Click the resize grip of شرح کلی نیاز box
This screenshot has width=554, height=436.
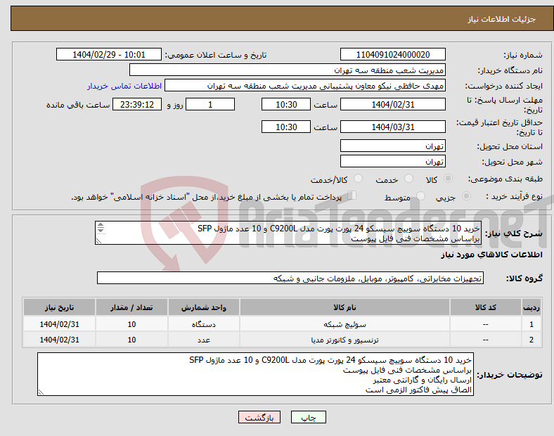[98, 241]
